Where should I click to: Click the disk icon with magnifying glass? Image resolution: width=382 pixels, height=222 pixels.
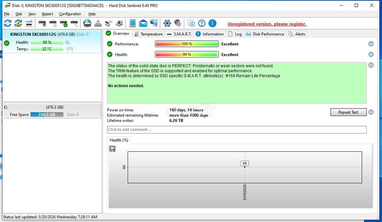click(x=74, y=23)
